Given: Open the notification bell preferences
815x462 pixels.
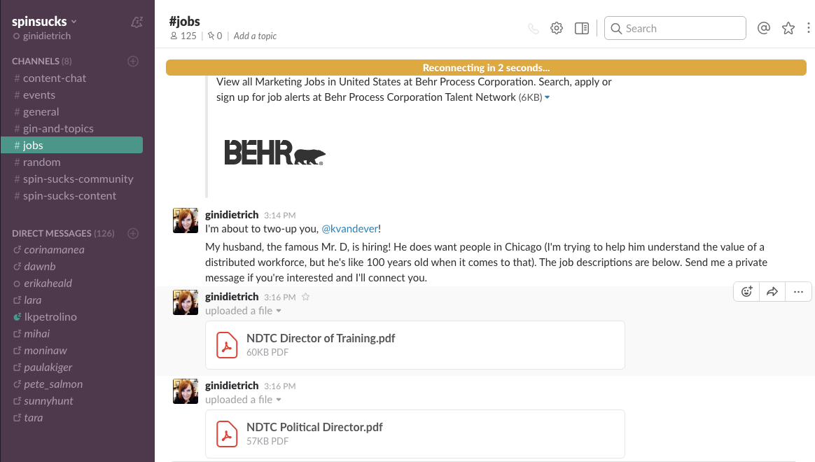Looking at the screenshot, I should 137,22.
